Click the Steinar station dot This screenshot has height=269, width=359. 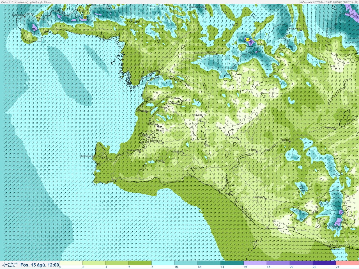pyautogui.click(x=294, y=229)
